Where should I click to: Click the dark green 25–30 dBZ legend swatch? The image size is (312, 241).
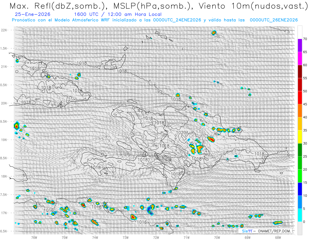(300, 150)
